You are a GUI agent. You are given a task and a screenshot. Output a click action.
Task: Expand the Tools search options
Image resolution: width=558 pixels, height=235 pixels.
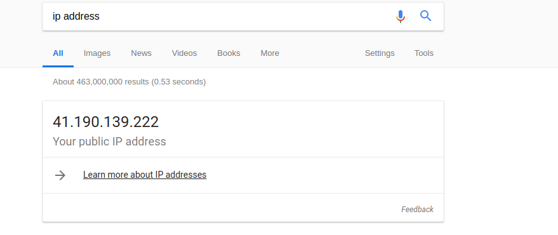(424, 53)
